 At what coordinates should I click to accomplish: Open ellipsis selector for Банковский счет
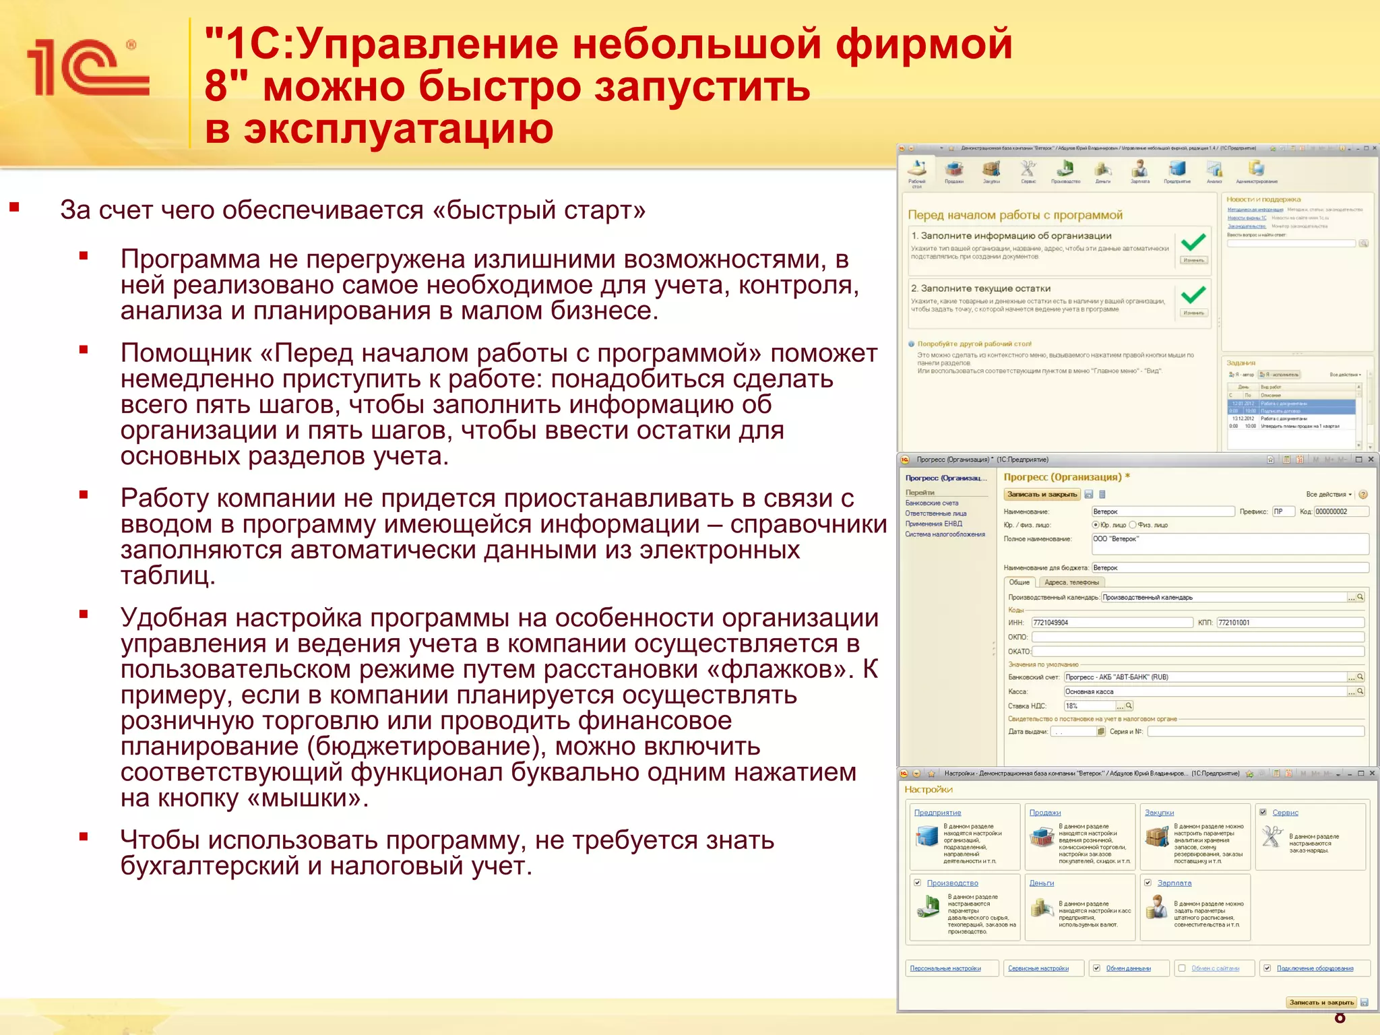pyautogui.click(x=1351, y=677)
